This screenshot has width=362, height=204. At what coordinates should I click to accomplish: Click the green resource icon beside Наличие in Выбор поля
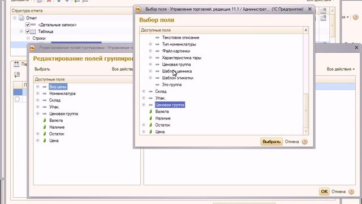tap(151, 118)
